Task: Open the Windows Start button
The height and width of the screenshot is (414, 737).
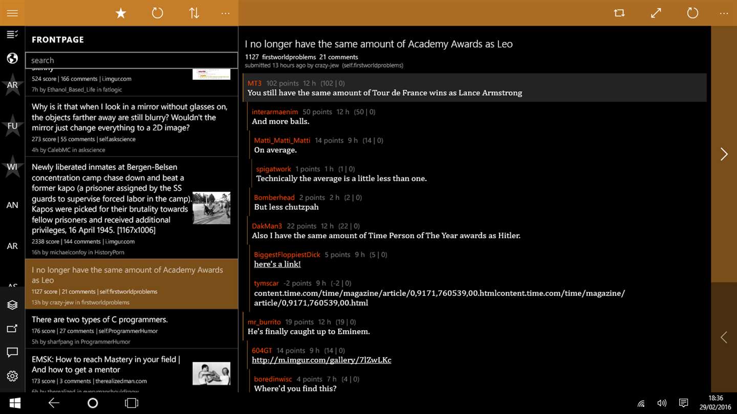Action: pos(15,403)
